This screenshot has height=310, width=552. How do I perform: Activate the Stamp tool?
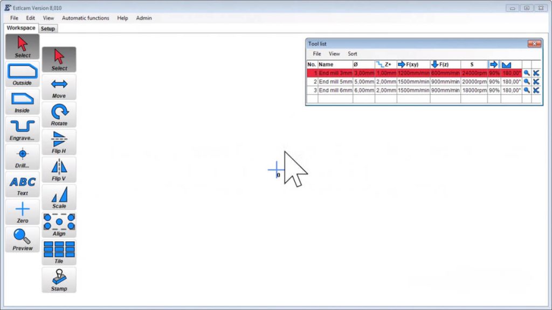tap(59, 280)
